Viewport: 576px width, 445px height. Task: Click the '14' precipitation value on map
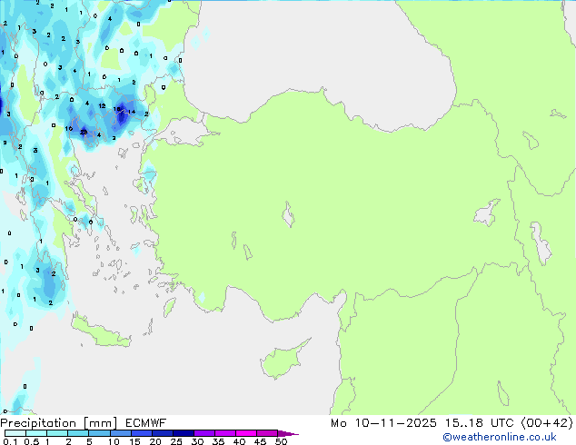(x=132, y=112)
